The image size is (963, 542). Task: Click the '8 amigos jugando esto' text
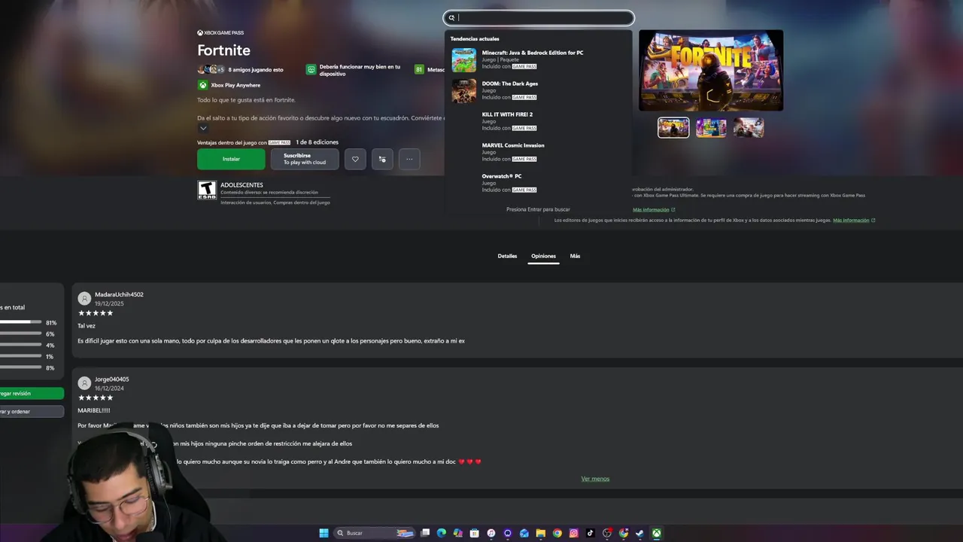256,70
